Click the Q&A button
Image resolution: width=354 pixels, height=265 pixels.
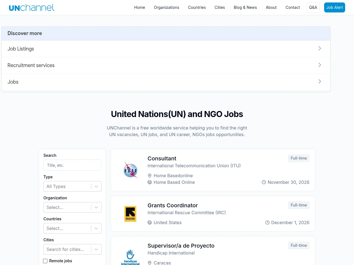point(313,7)
